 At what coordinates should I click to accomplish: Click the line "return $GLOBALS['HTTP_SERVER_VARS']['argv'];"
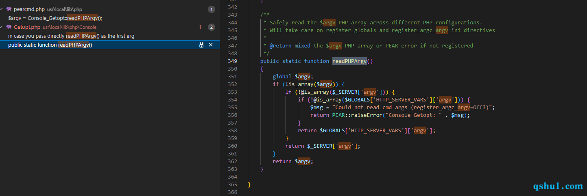tap(367, 130)
